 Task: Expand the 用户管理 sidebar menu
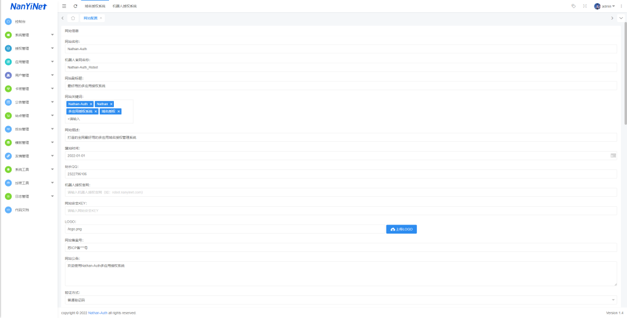(53, 75)
